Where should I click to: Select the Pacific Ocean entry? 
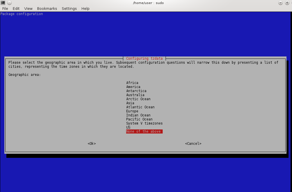tap(139, 119)
